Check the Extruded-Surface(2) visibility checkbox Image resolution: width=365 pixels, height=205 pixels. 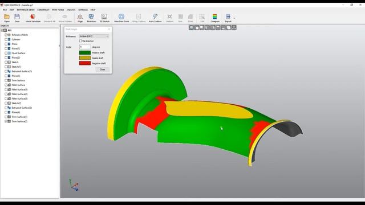6,108
